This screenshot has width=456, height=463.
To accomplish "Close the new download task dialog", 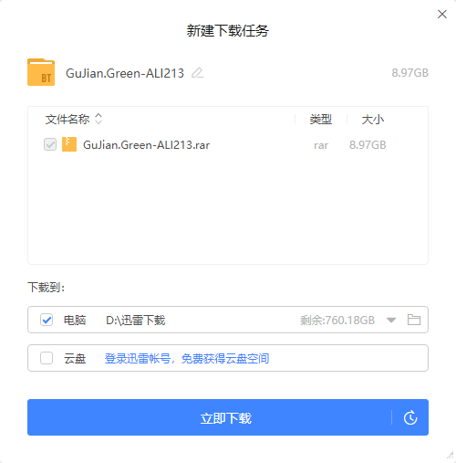I will (442, 14).
